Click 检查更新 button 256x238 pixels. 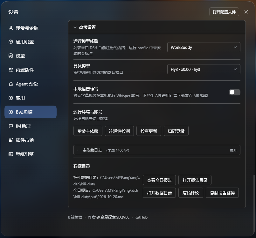click(149, 131)
